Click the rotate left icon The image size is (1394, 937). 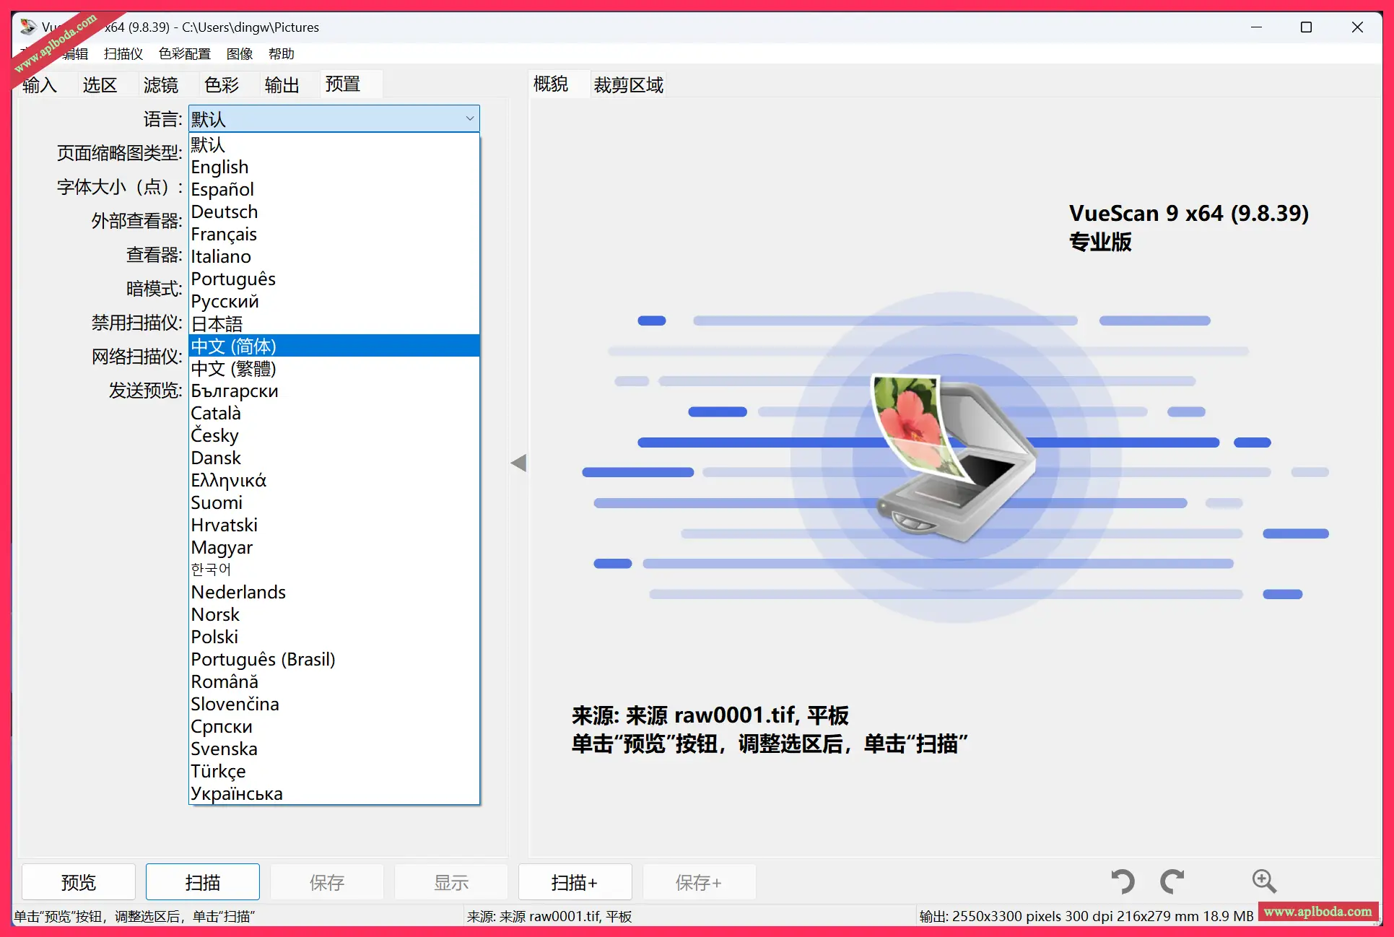(x=1123, y=881)
